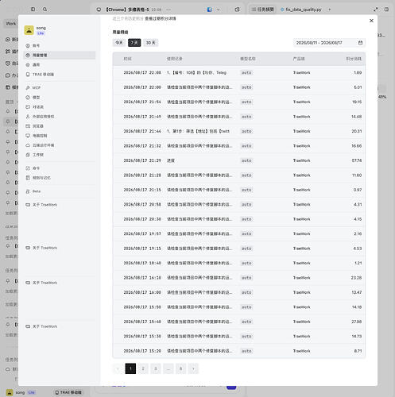Open the 查看过期积分详情 link

pos(161,18)
